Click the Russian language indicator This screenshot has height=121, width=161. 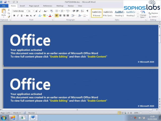[x=32, y=113]
